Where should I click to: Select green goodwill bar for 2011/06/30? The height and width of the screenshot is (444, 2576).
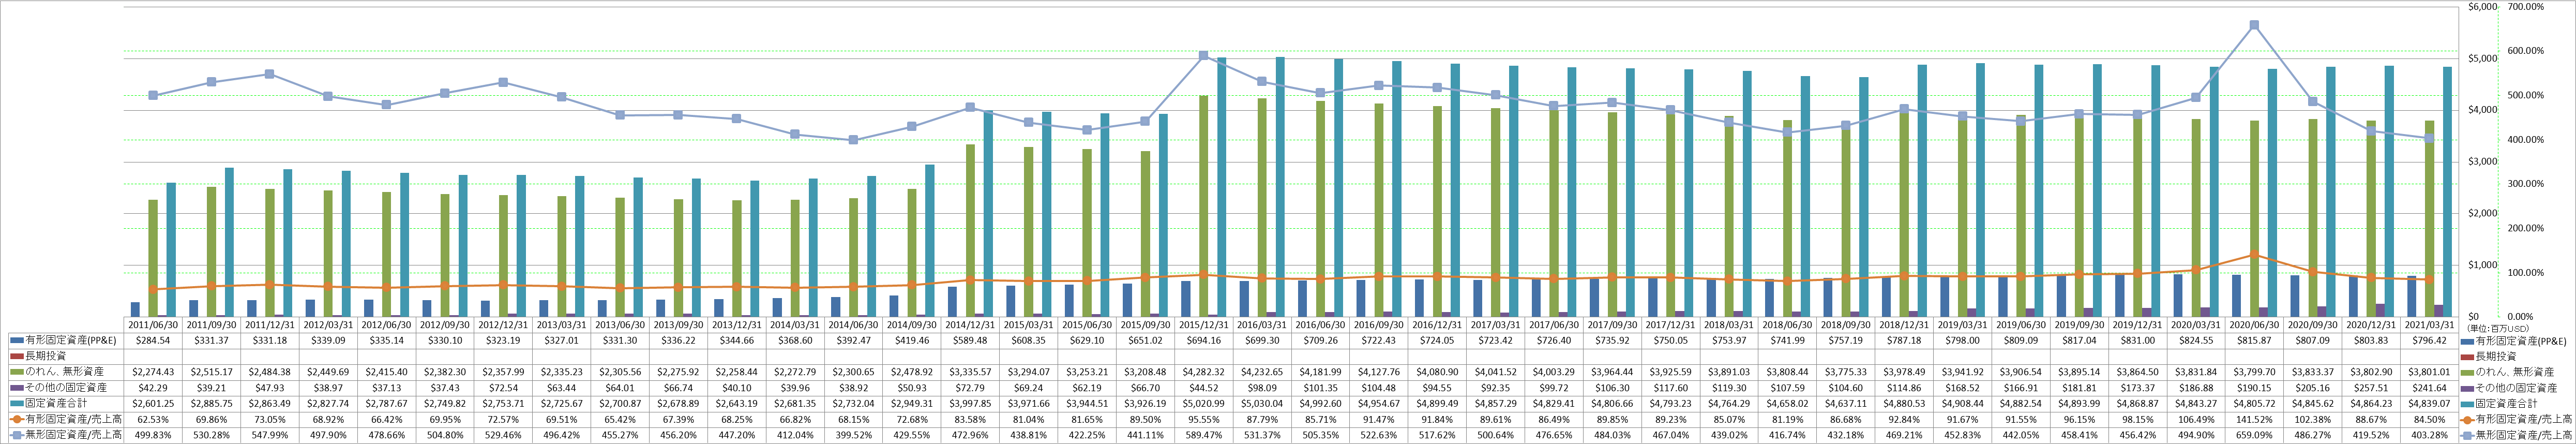tap(153, 258)
